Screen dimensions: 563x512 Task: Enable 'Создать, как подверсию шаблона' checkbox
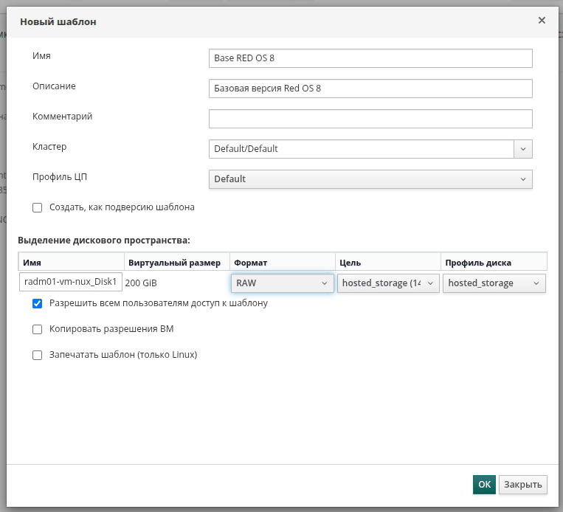coord(38,208)
